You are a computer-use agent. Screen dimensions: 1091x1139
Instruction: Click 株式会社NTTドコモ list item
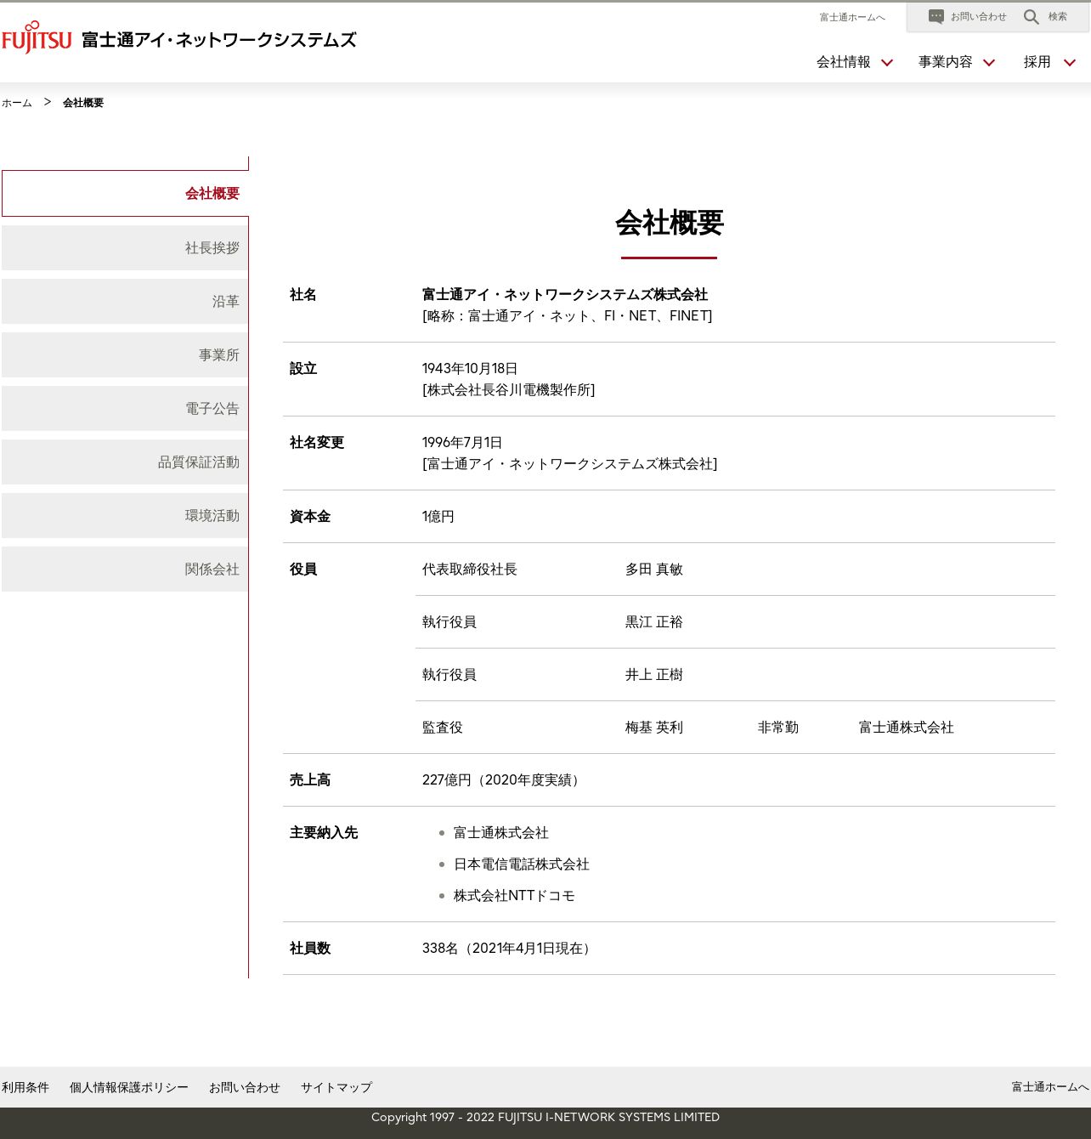pos(515,896)
